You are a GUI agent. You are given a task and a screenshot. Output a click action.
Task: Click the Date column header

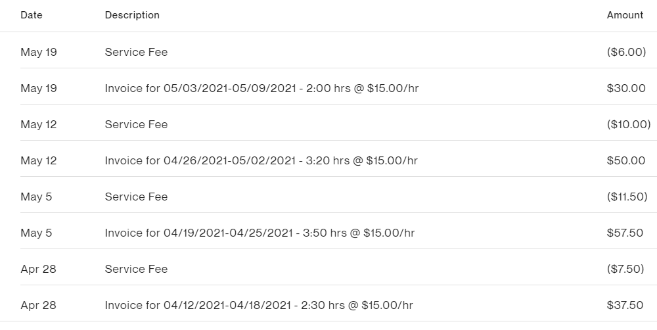(32, 15)
